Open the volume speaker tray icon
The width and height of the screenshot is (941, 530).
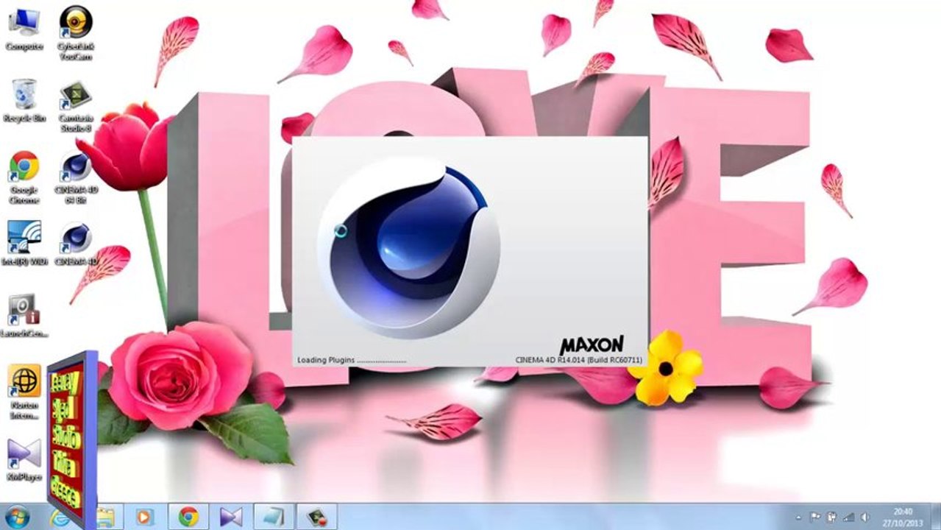pyautogui.click(x=865, y=517)
